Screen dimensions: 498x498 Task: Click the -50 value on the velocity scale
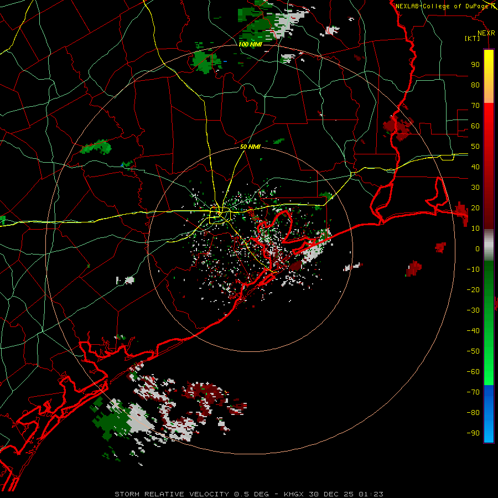click(473, 351)
